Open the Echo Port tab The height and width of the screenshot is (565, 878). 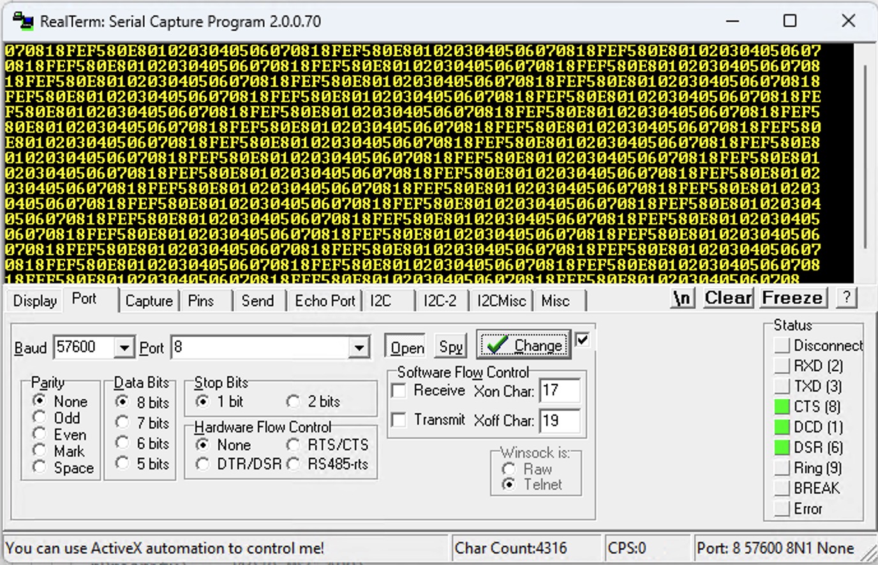(324, 301)
